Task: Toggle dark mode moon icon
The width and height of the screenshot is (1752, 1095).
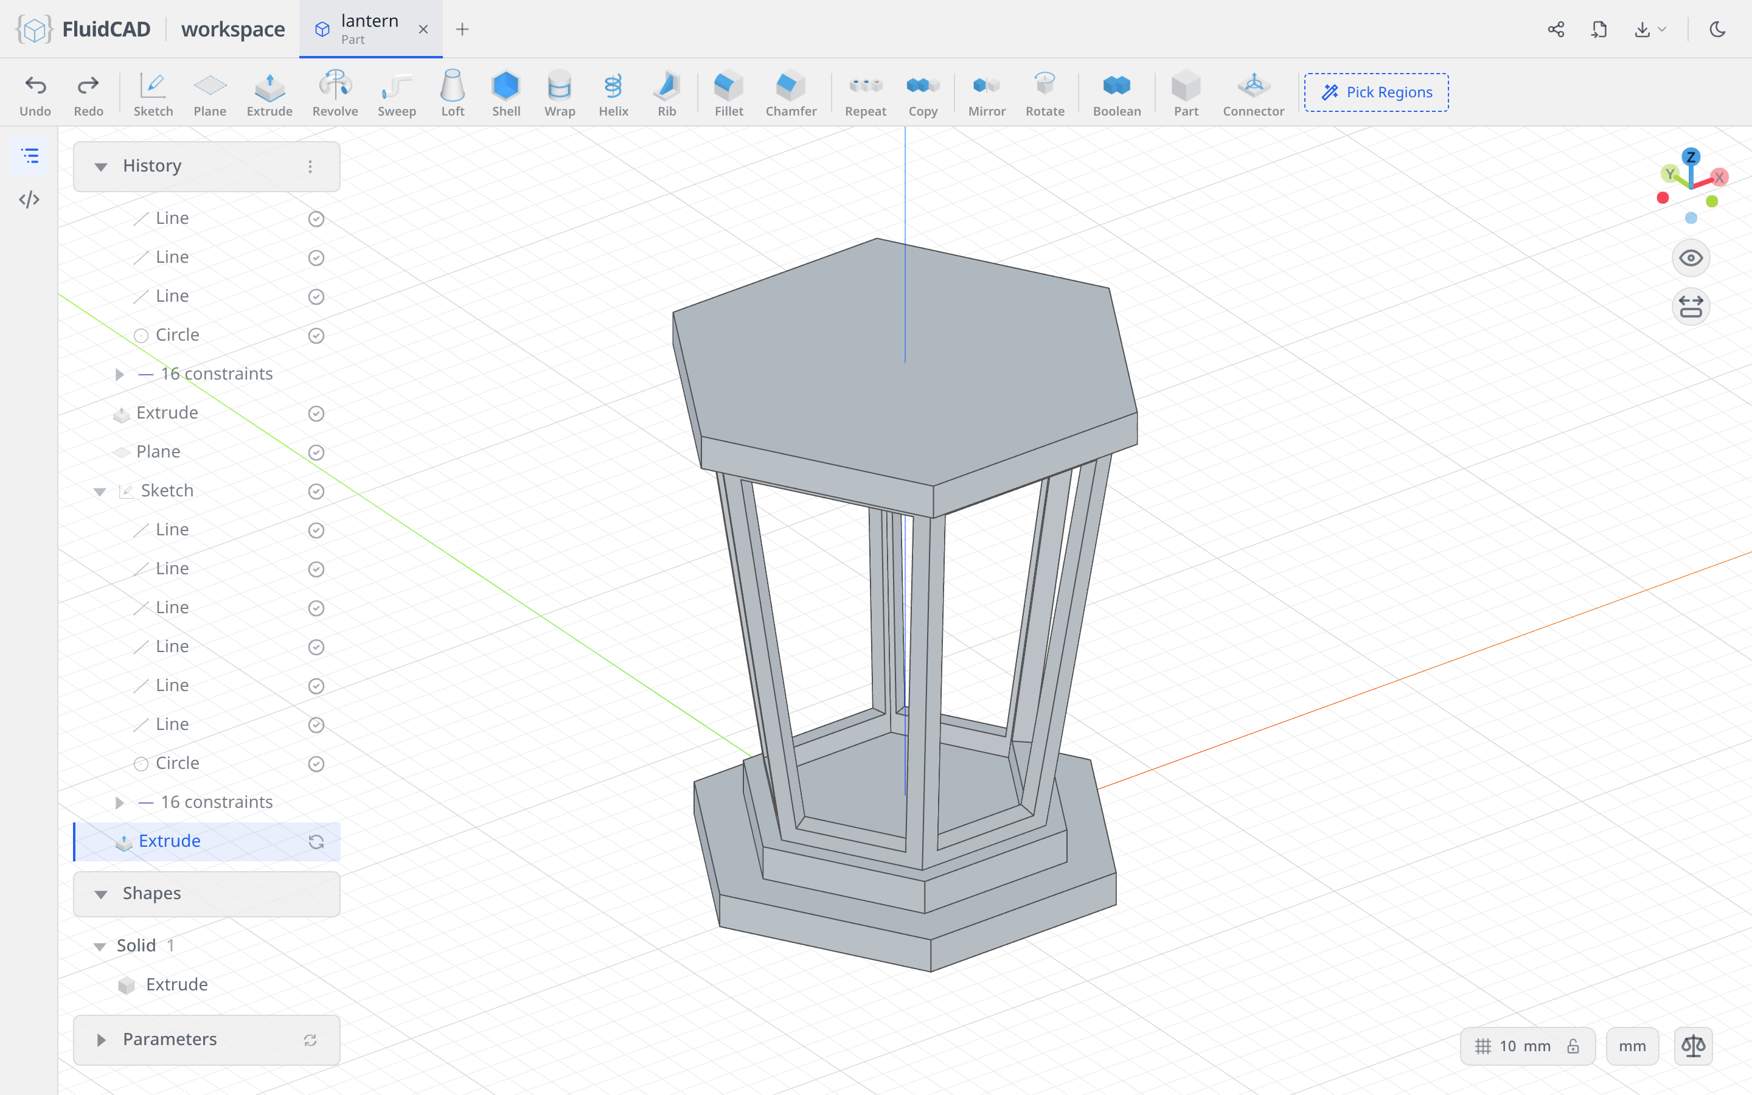Action: tap(1717, 29)
